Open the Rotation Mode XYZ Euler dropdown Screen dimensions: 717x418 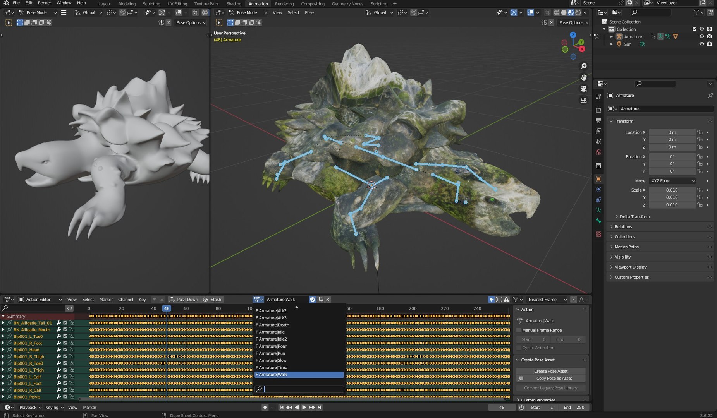pyautogui.click(x=673, y=181)
